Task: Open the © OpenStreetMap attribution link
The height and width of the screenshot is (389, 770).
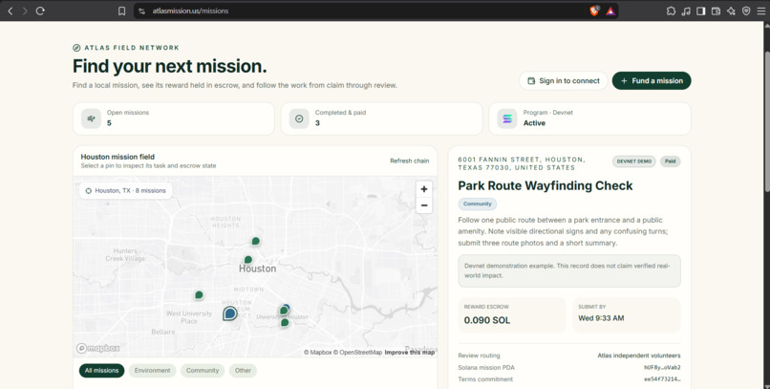Action: [x=357, y=352]
